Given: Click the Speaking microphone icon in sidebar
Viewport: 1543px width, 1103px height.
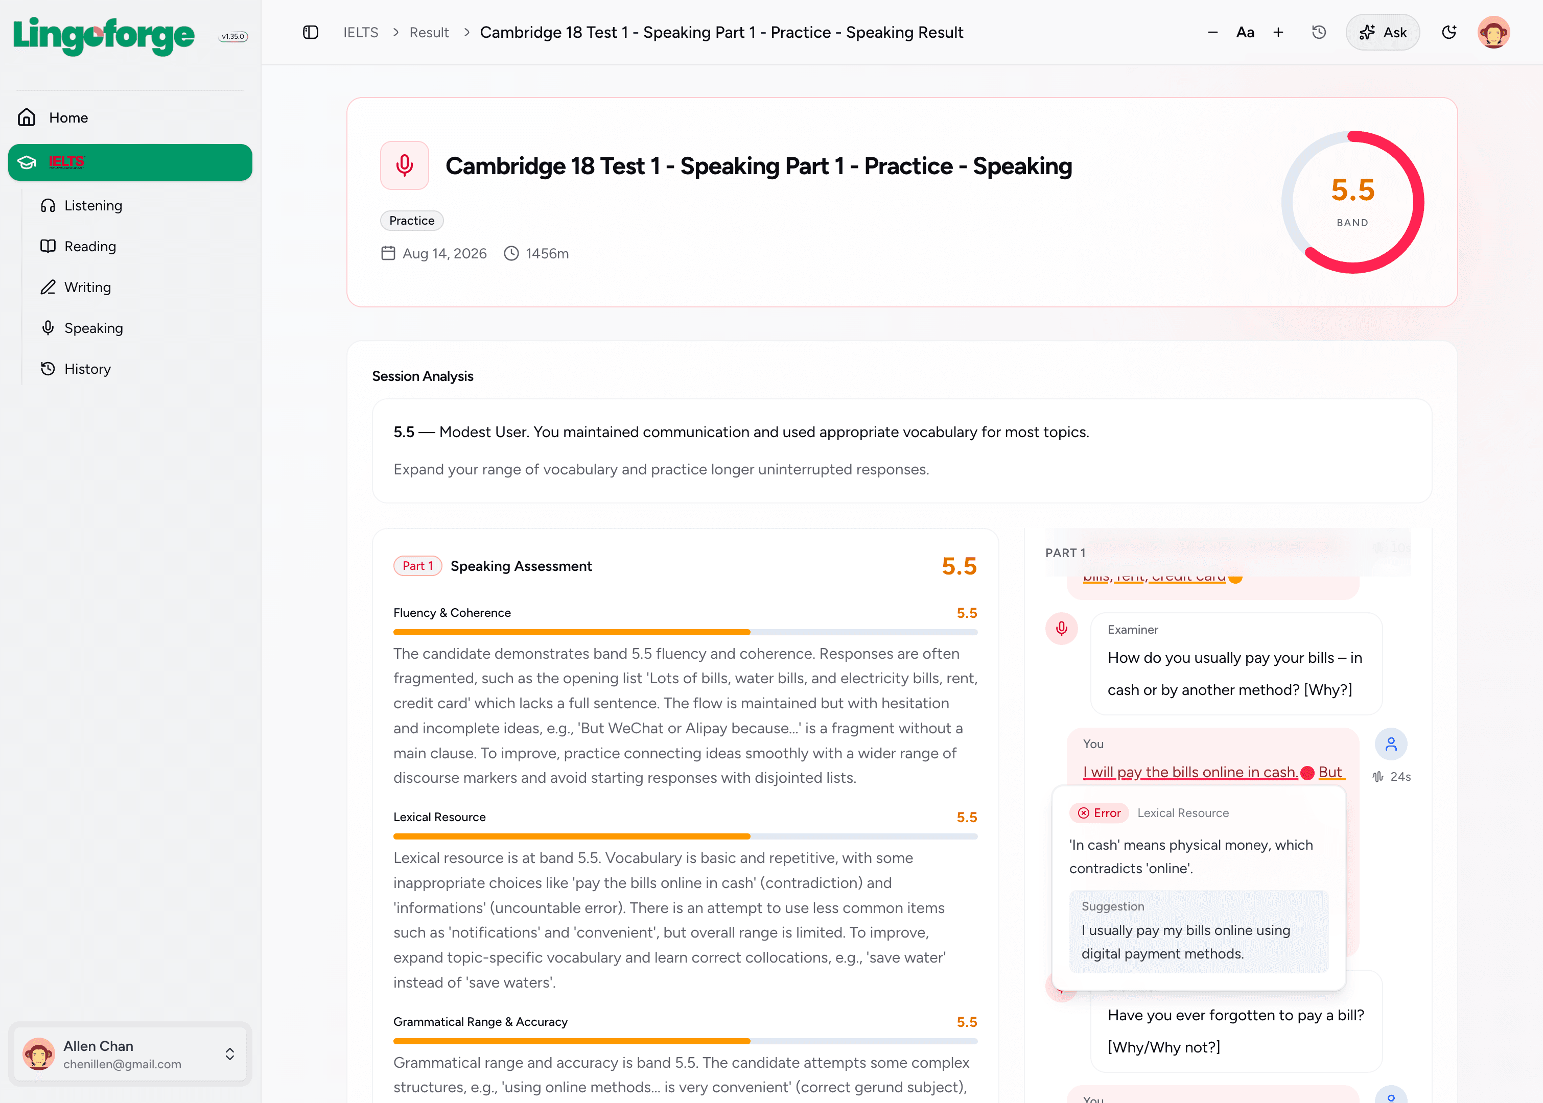Looking at the screenshot, I should tap(48, 328).
